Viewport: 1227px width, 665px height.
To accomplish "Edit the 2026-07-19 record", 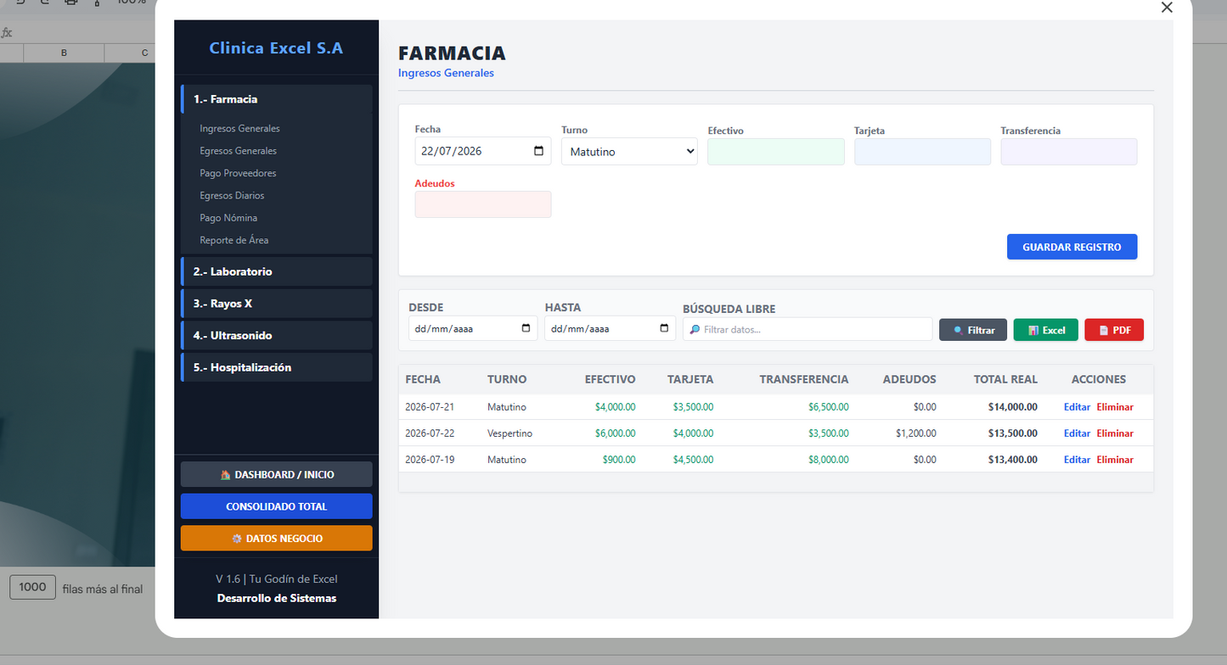I will [x=1077, y=460].
